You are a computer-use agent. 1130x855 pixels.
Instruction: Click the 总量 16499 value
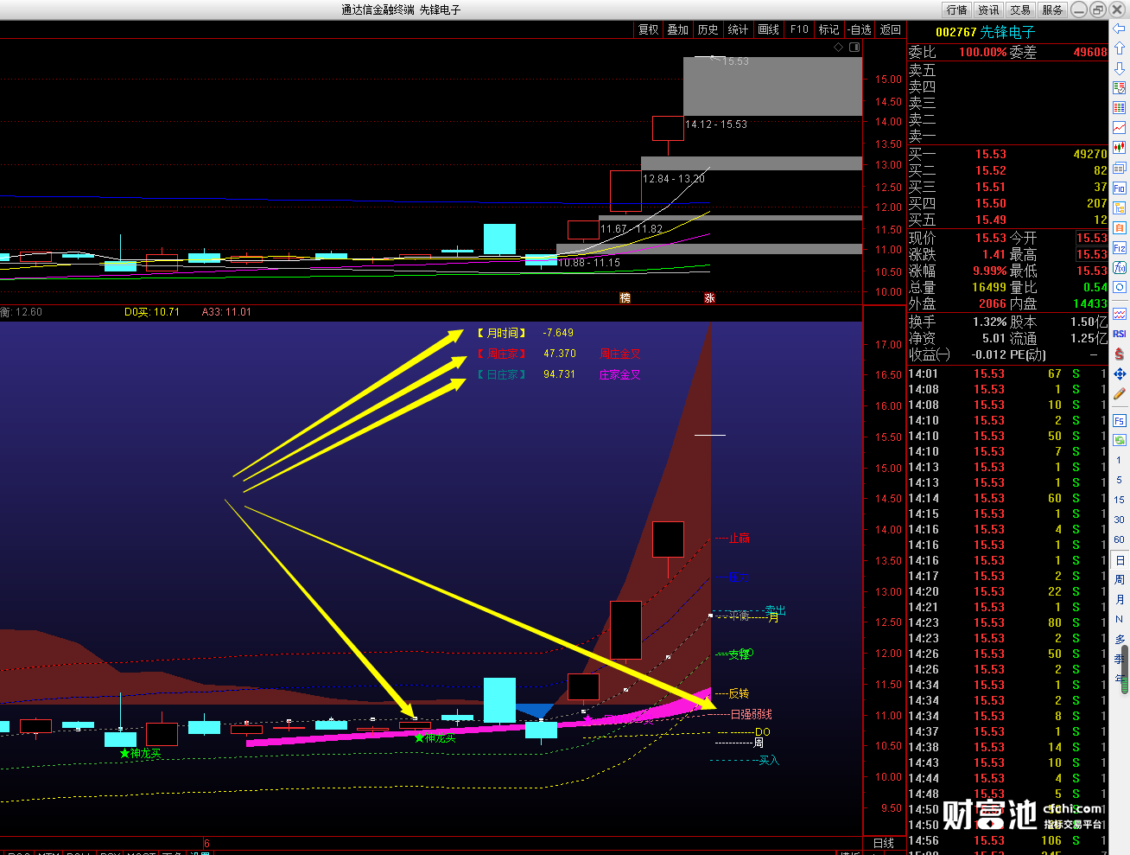[989, 288]
